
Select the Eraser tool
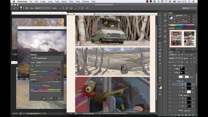(160, 50)
